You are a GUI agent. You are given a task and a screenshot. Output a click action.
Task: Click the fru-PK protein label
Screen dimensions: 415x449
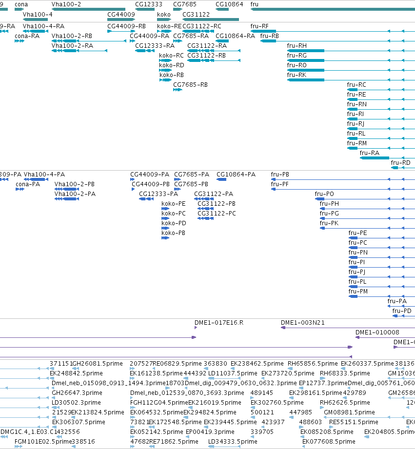[329, 223]
